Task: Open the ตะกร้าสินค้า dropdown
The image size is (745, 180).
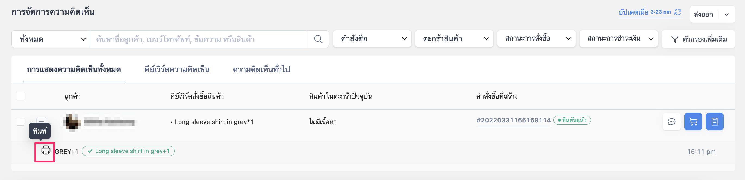Action: click(454, 39)
